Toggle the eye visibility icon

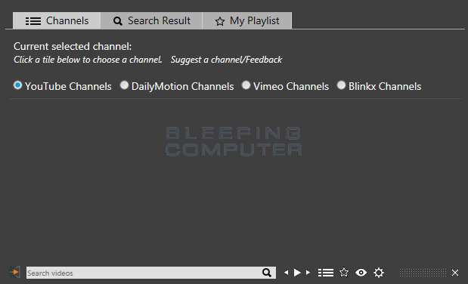[x=361, y=273]
